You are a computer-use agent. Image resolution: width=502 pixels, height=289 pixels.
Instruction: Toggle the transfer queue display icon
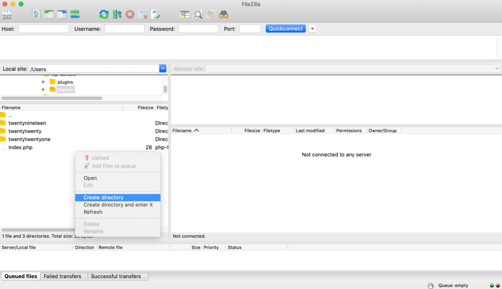[75, 14]
